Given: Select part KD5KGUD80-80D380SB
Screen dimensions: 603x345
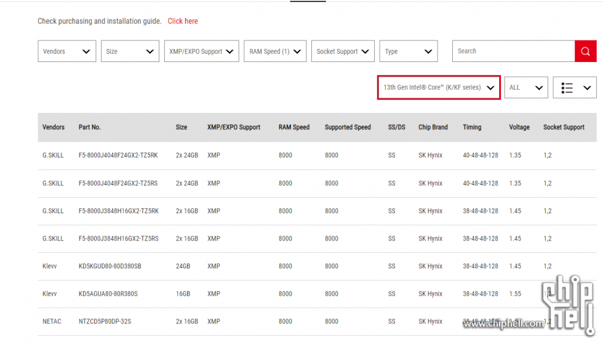Looking at the screenshot, I should 110,266.
